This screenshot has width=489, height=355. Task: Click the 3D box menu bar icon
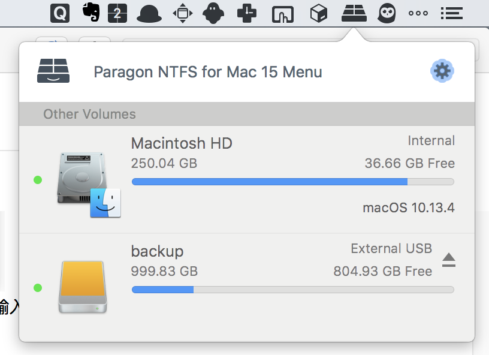pyautogui.click(x=319, y=13)
